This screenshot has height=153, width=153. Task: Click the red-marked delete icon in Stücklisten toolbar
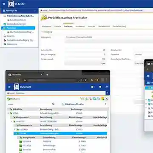tap(90, 99)
